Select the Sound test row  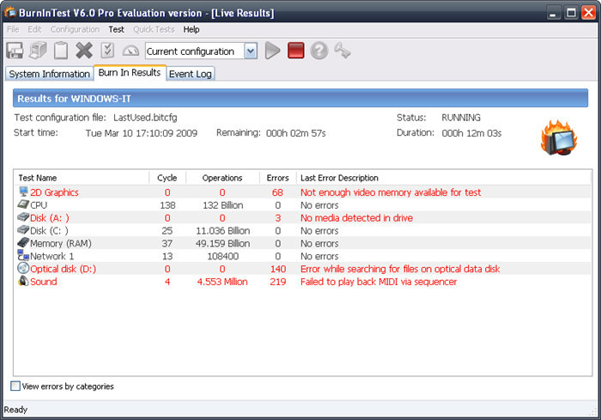coord(303,282)
